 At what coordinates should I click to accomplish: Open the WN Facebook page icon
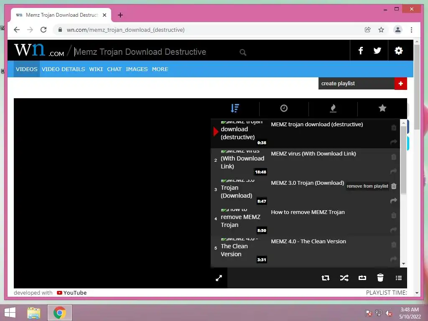click(361, 51)
